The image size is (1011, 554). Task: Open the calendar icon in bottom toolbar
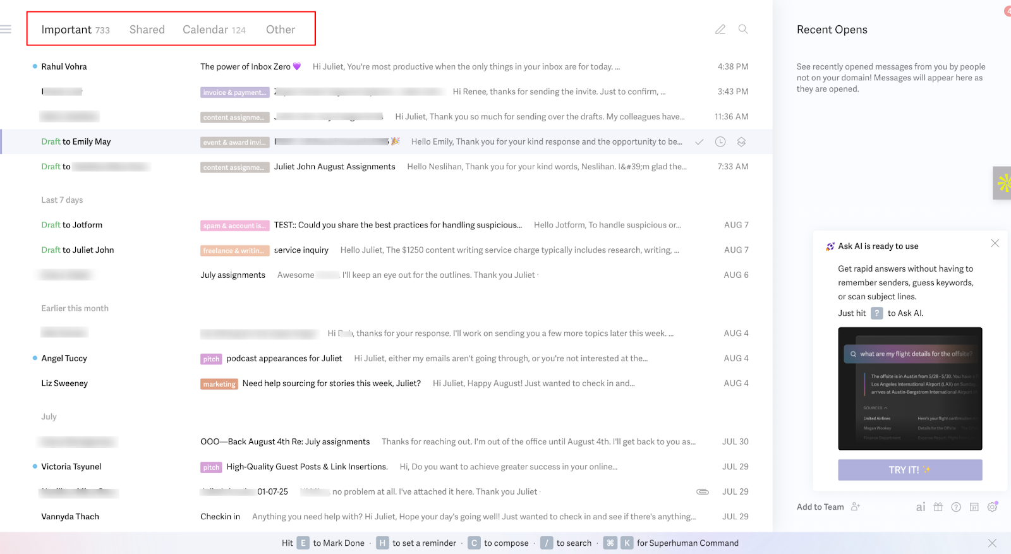point(974,507)
